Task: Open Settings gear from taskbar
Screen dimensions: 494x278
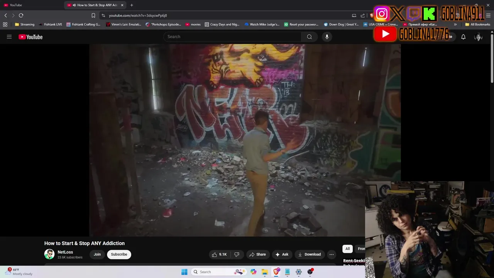Action: tap(298, 272)
